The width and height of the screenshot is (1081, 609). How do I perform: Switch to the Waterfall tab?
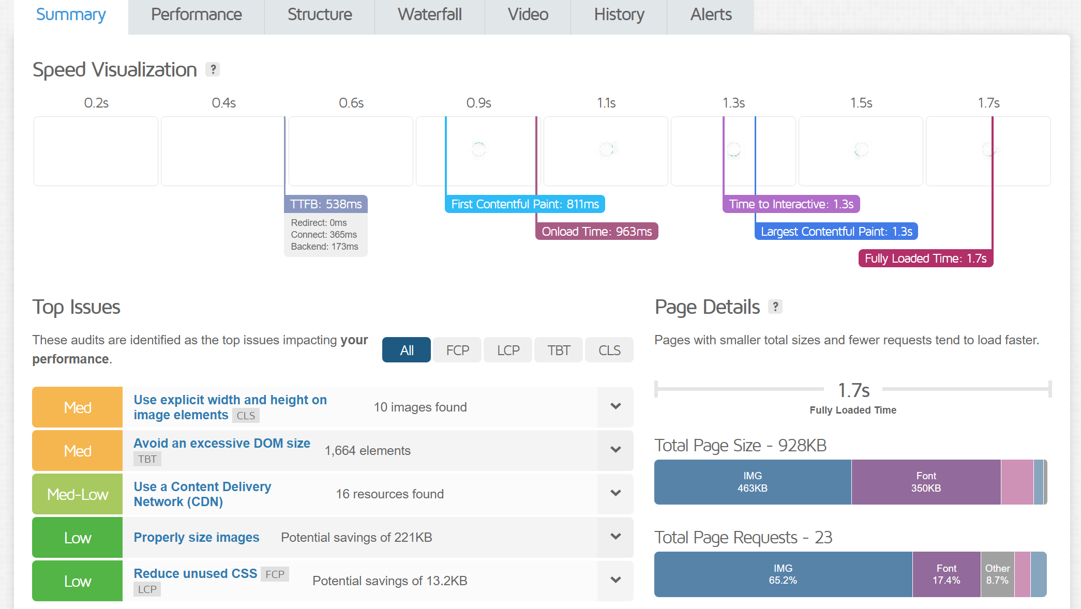coord(430,15)
